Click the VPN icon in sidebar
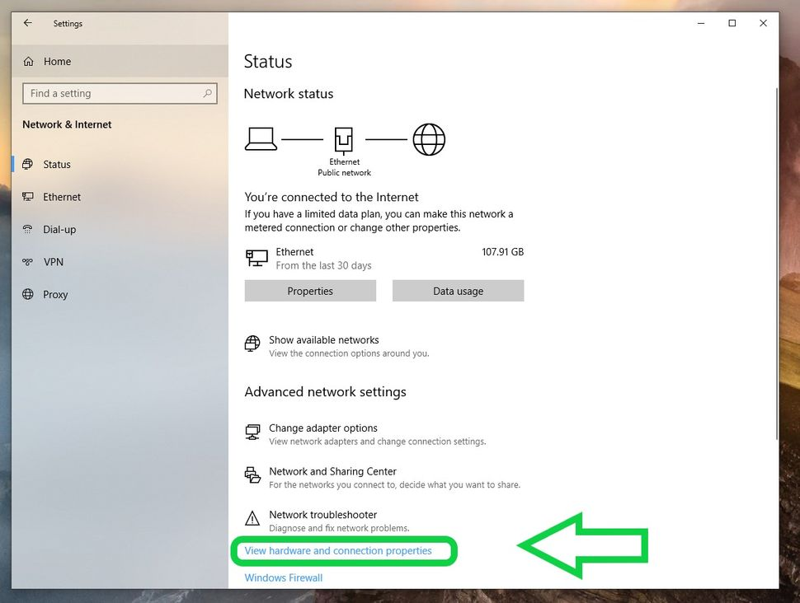 [x=27, y=262]
